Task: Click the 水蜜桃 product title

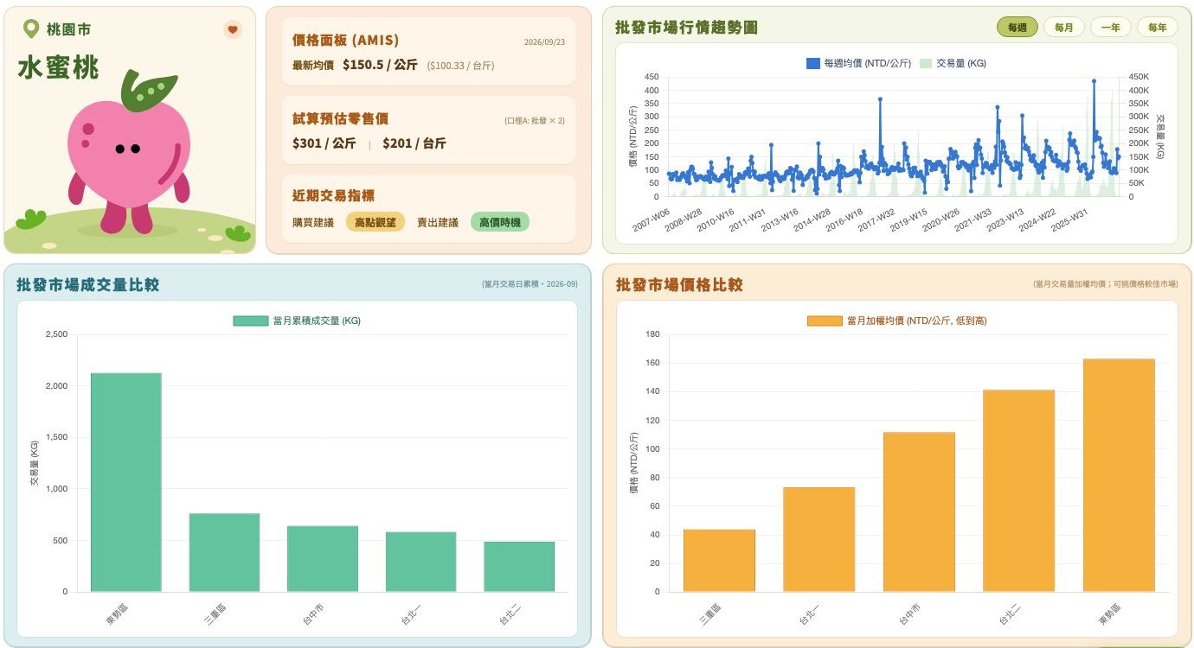Action: [59, 67]
